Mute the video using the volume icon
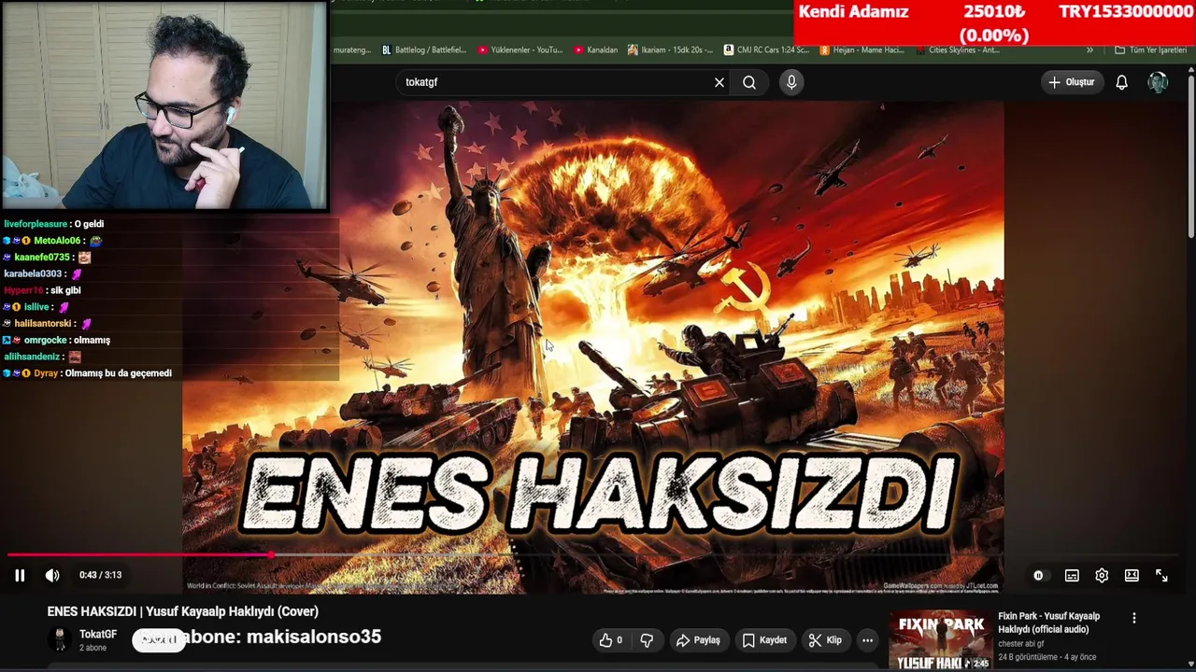 52,576
